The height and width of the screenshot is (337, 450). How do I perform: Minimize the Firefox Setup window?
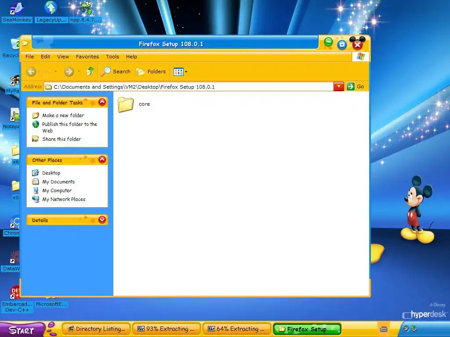coord(328,42)
